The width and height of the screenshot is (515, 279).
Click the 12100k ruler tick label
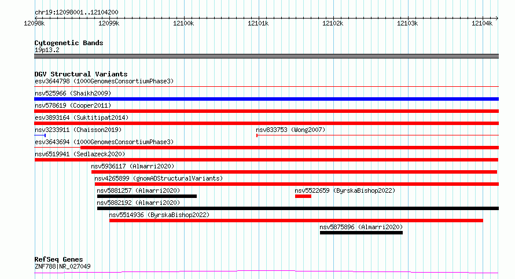click(183, 23)
